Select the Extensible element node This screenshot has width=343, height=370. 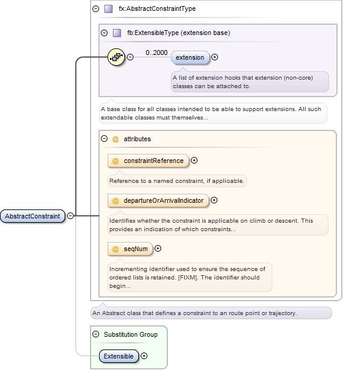(119, 356)
